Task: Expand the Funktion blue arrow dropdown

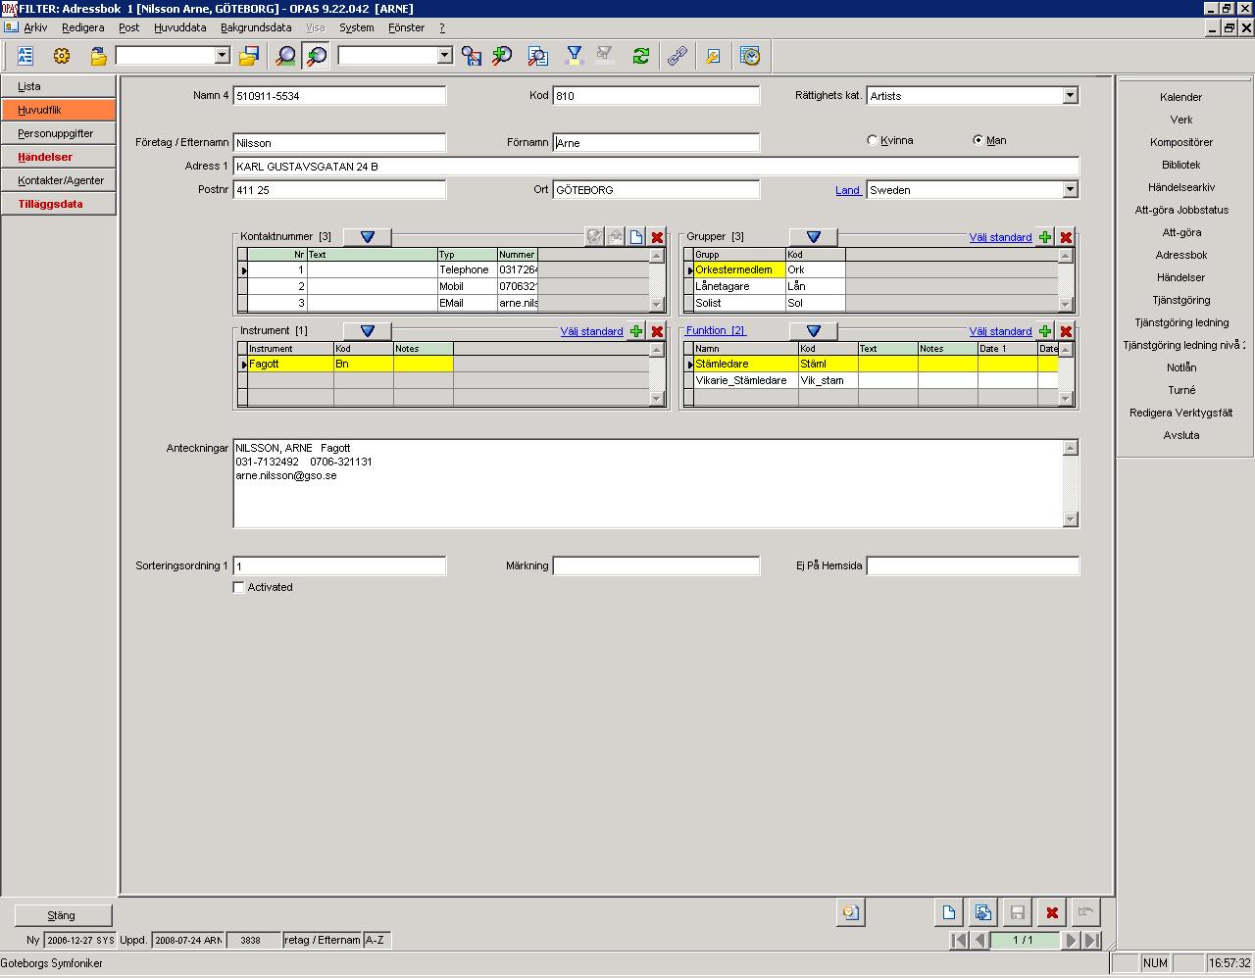Action: point(814,331)
